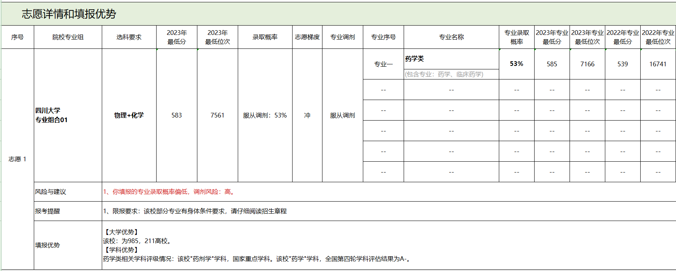676x271 pixels.
Task: Select the "专业名称" column header
Action: (x=451, y=37)
